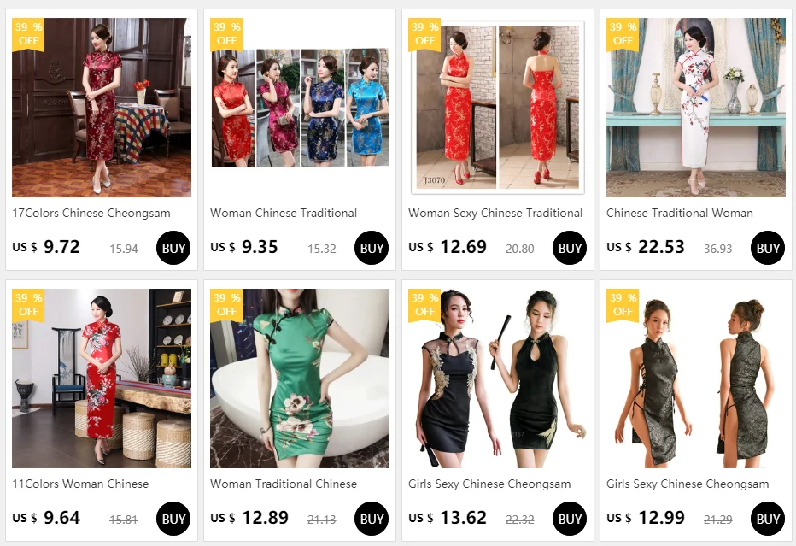Open the 17Colors Chinese Cheongsam title link
796x546 pixels.
[x=91, y=214]
